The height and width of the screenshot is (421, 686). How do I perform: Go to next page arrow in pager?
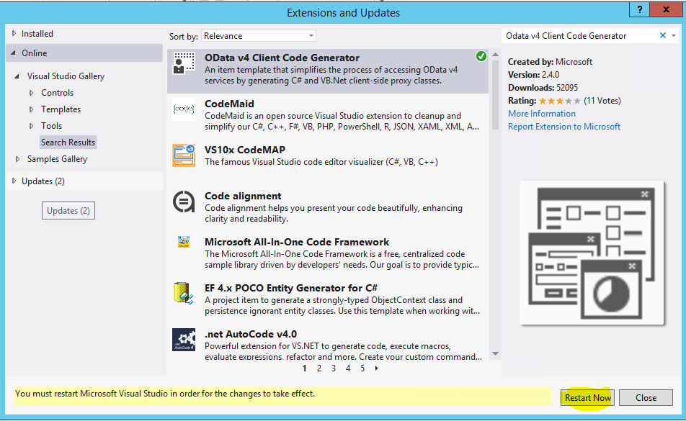[376, 368]
